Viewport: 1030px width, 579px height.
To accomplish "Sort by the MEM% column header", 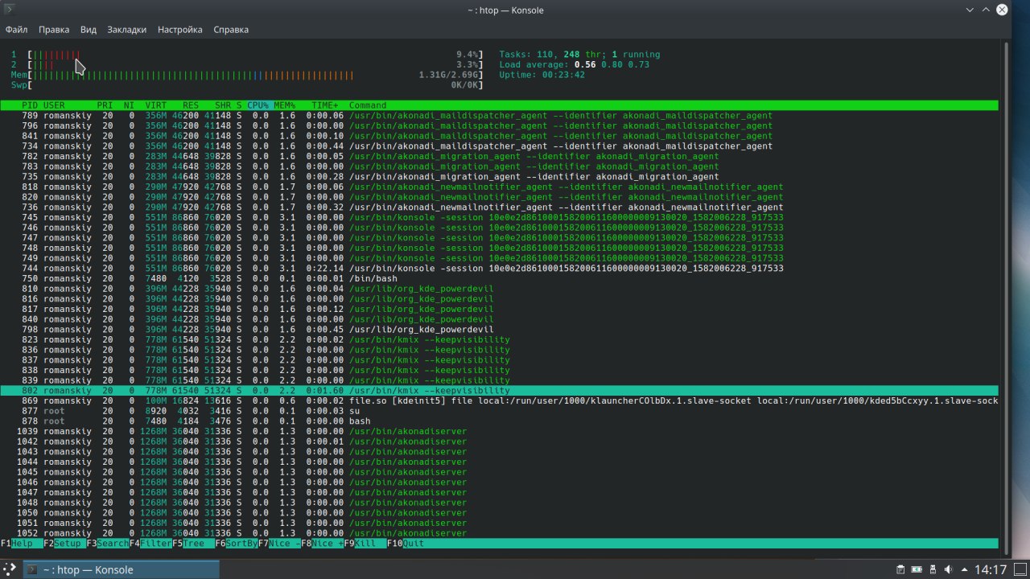I will tap(284, 105).
